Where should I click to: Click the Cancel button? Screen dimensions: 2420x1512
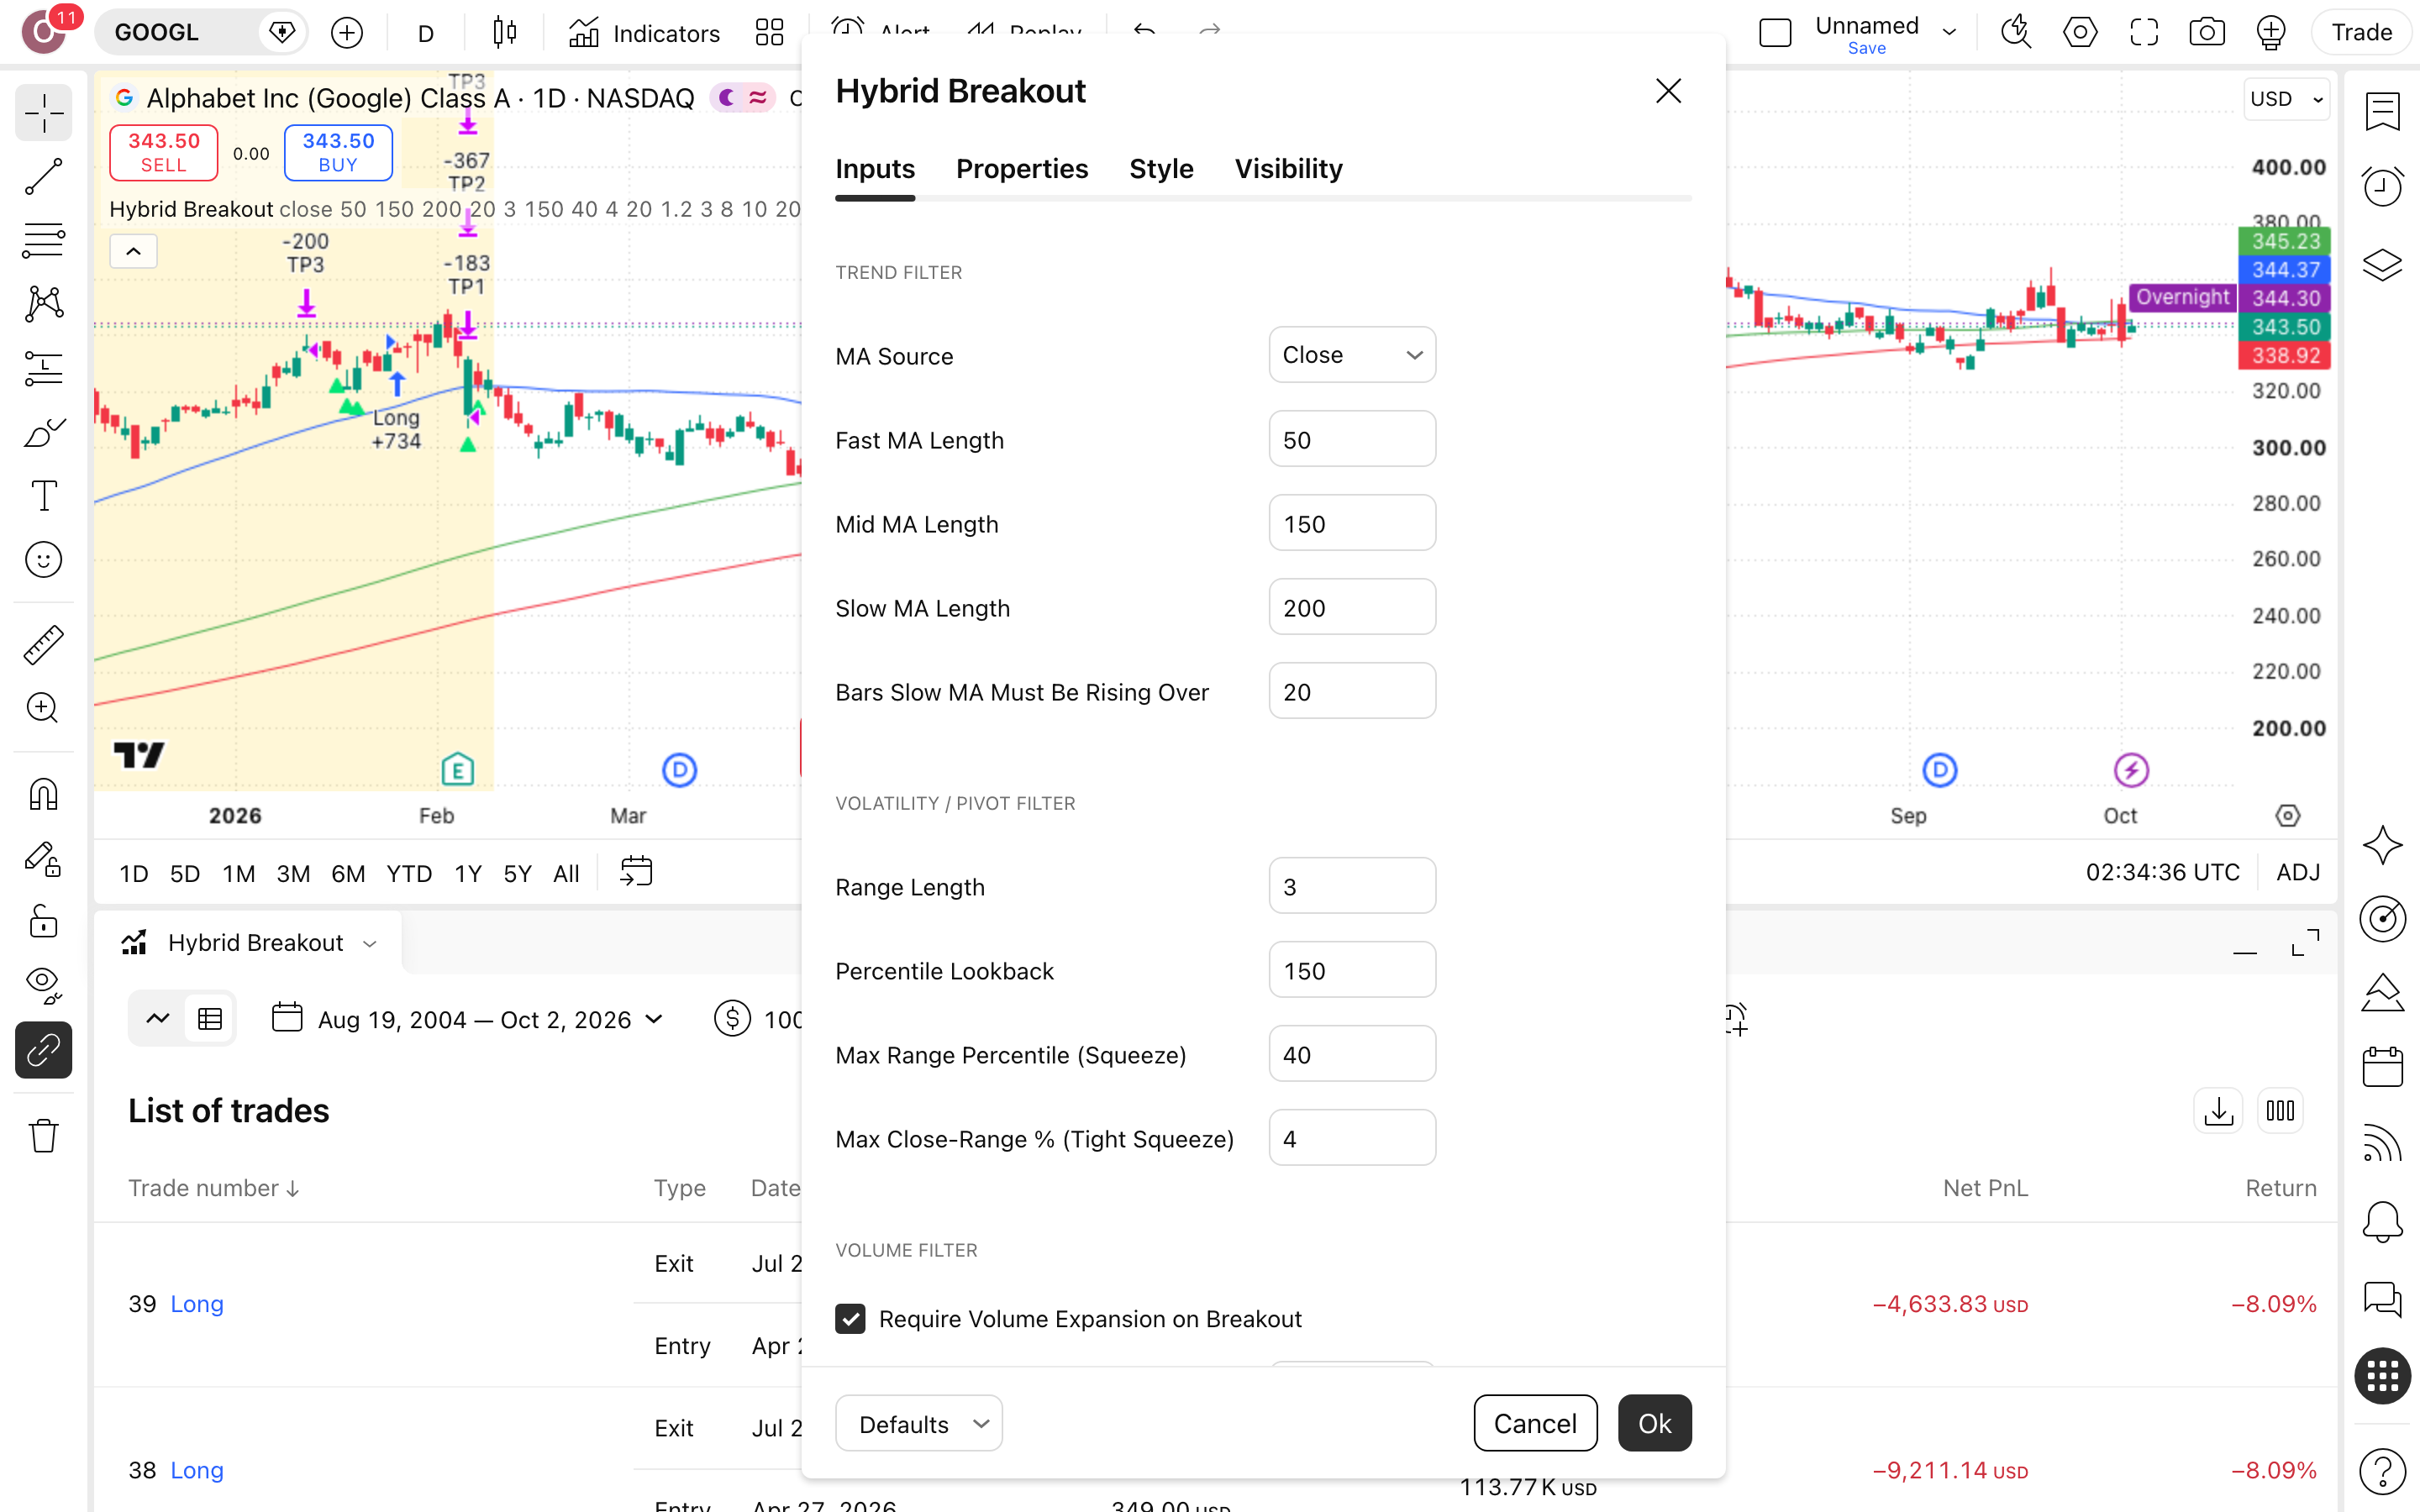(x=1535, y=1423)
